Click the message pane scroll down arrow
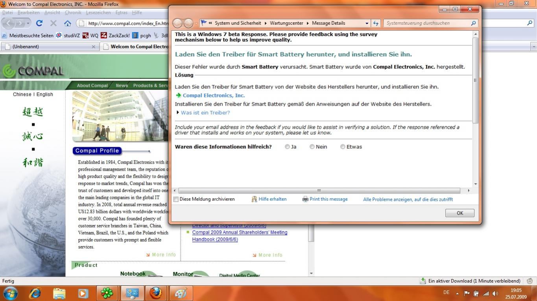537x301 pixels. 476,184
